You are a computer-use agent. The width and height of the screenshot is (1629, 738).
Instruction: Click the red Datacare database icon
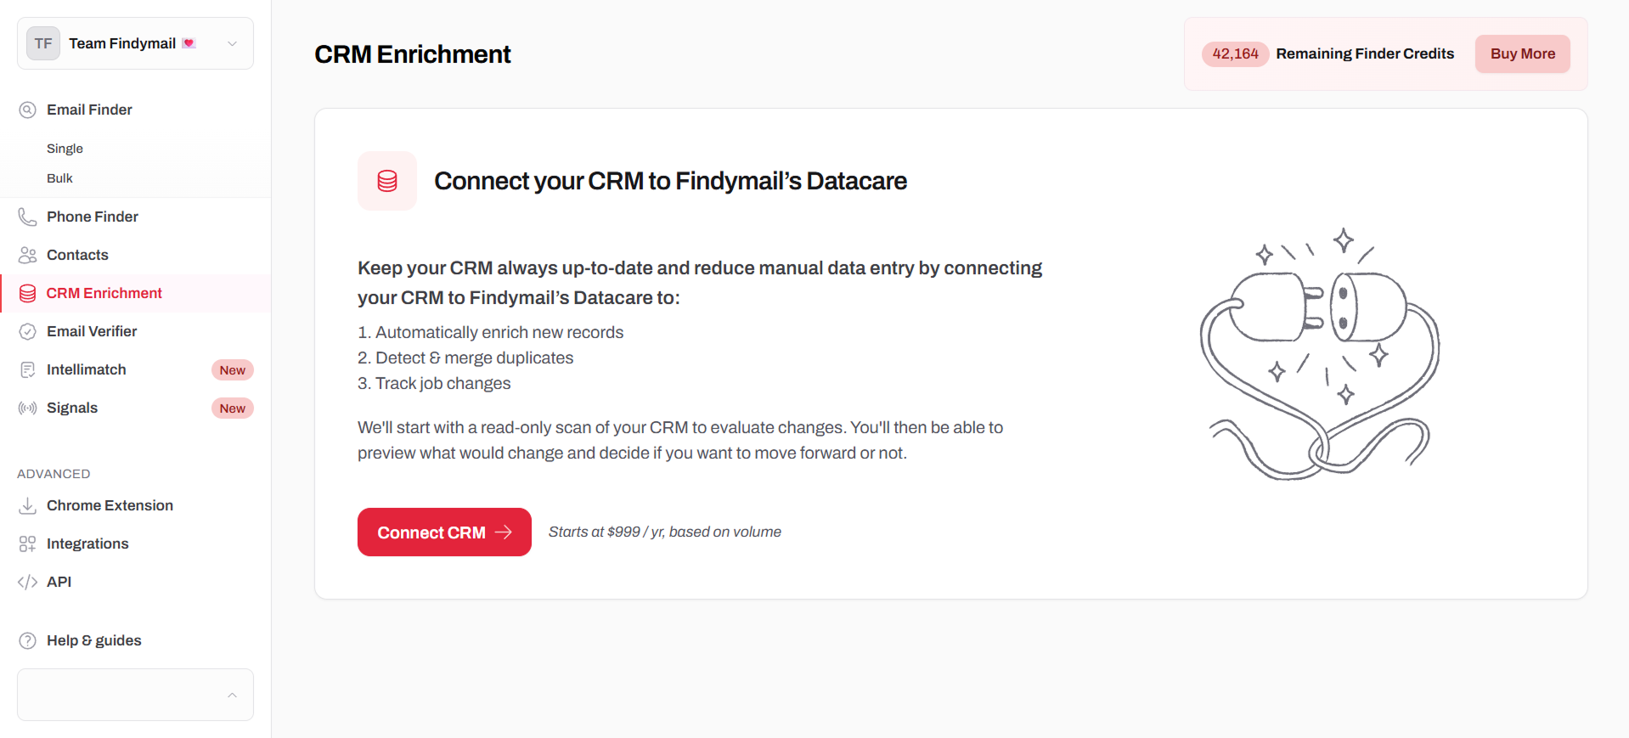point(387,181)
